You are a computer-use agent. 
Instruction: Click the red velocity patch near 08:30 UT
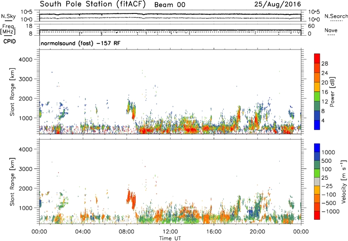[x=131, y=199]
